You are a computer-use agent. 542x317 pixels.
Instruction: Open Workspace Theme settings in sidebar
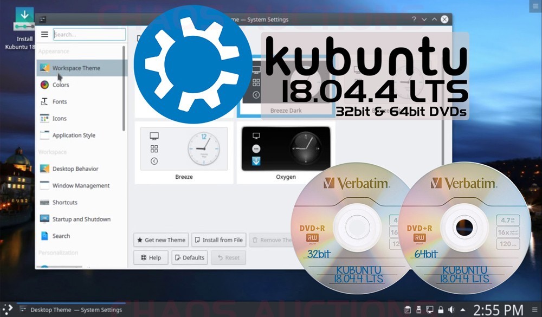coord(81,68)
